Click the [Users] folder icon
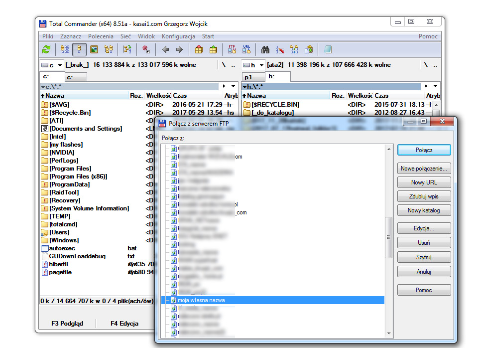This screenshot has height=348, width=478. click(44, 232)
